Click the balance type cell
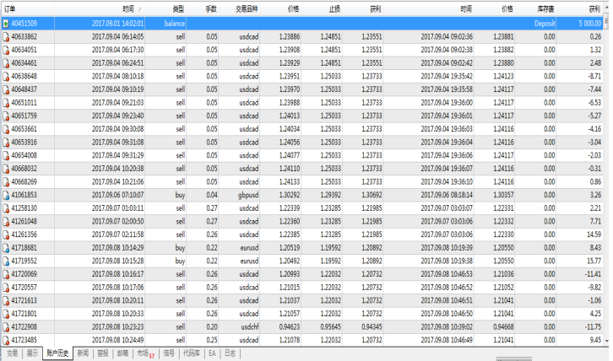613x361 pixels. (x=175, y=24)
